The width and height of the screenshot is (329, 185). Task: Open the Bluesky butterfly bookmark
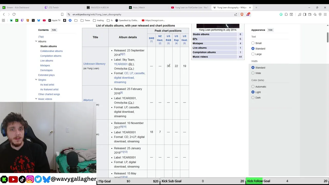pyautogui.click(x=39, y=20)
